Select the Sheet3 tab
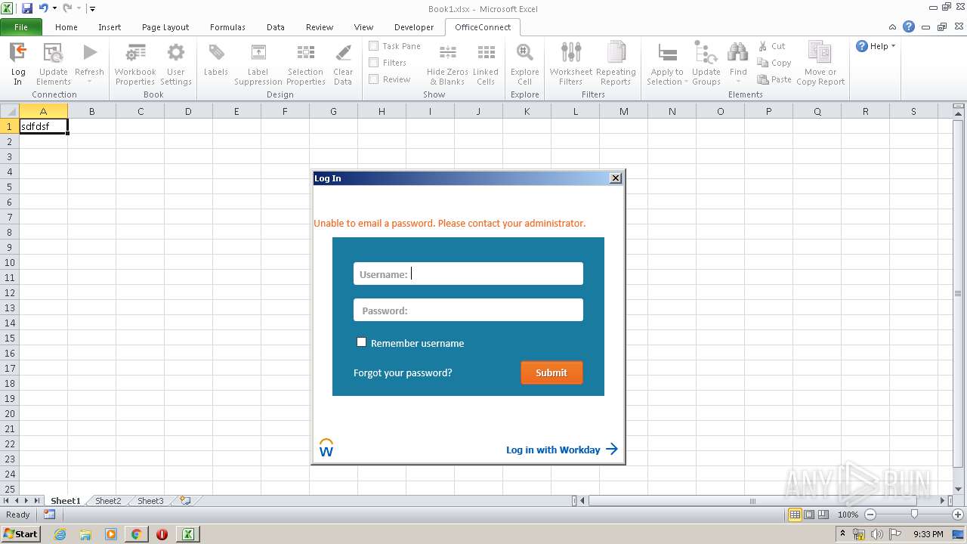 tap(150, 501)
